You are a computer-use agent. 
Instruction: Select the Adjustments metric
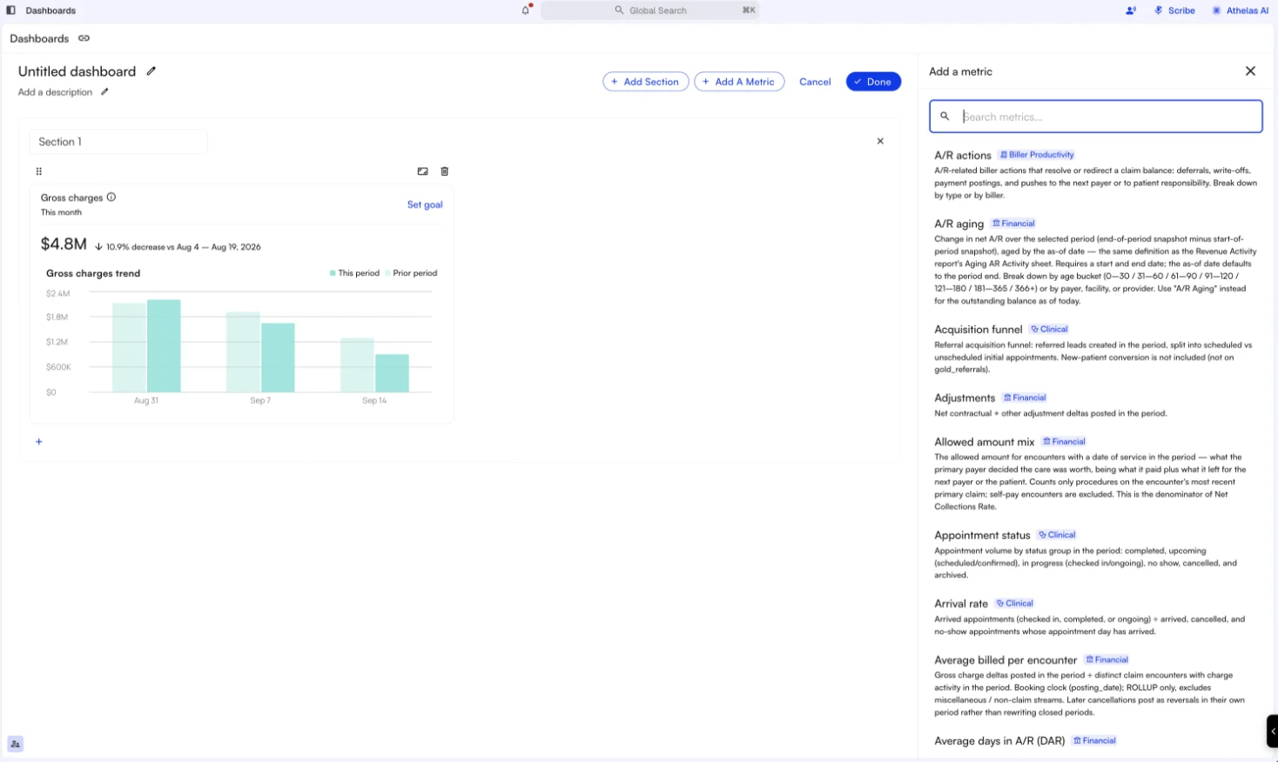965,398
